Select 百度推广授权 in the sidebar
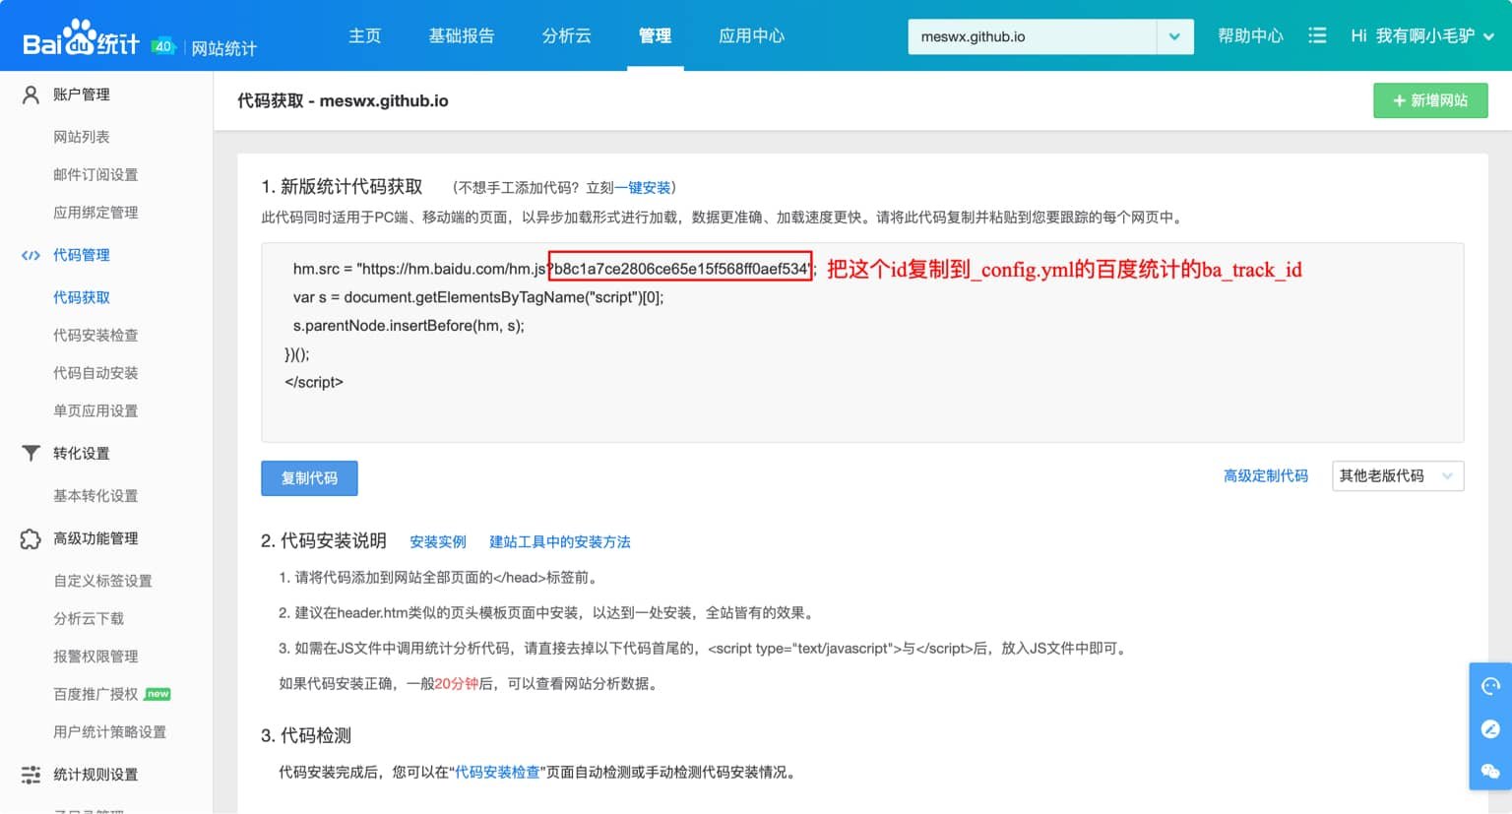The image size is (1512, 814). click(95, 695)
